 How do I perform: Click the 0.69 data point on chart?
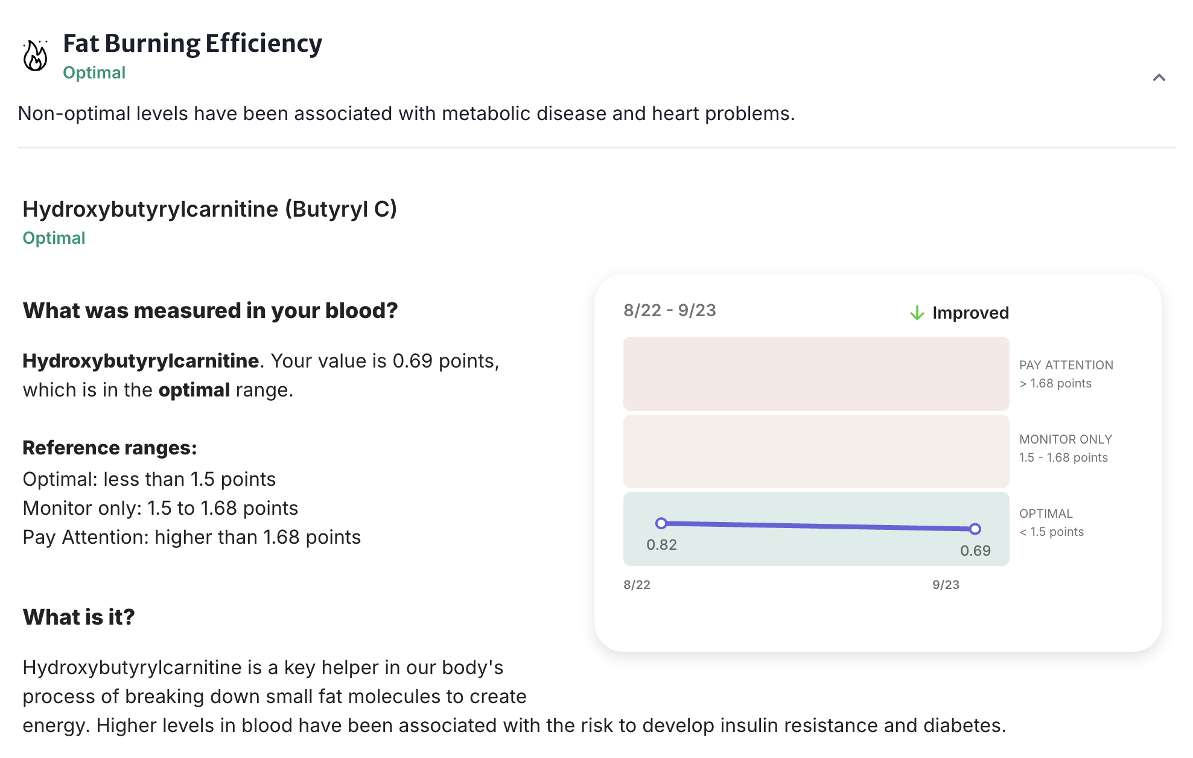click(x=975, y=529)
